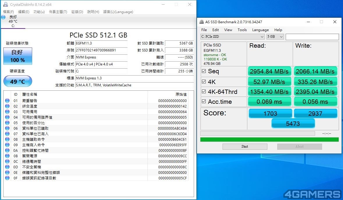Click status orb for attribute 0F 錯誤資訊記錄項目數
Viewport: 343px width, 200px height.
(x=8, y=178)
